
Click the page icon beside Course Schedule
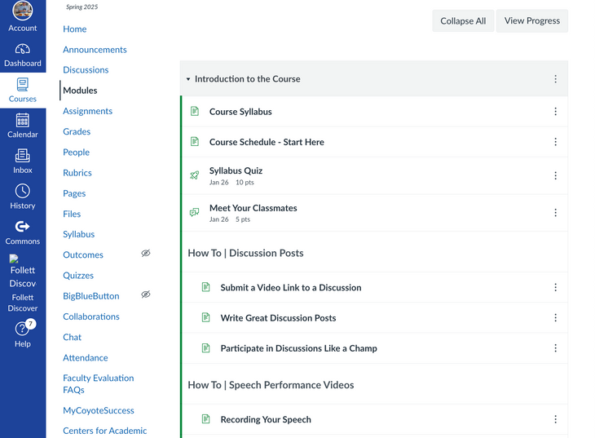(195, 142)
